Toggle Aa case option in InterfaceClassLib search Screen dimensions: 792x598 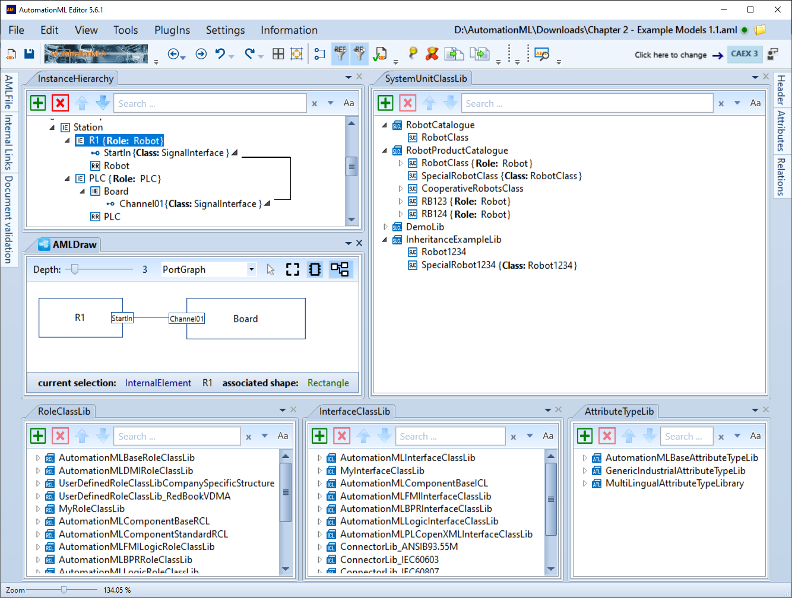coord(548,436)
